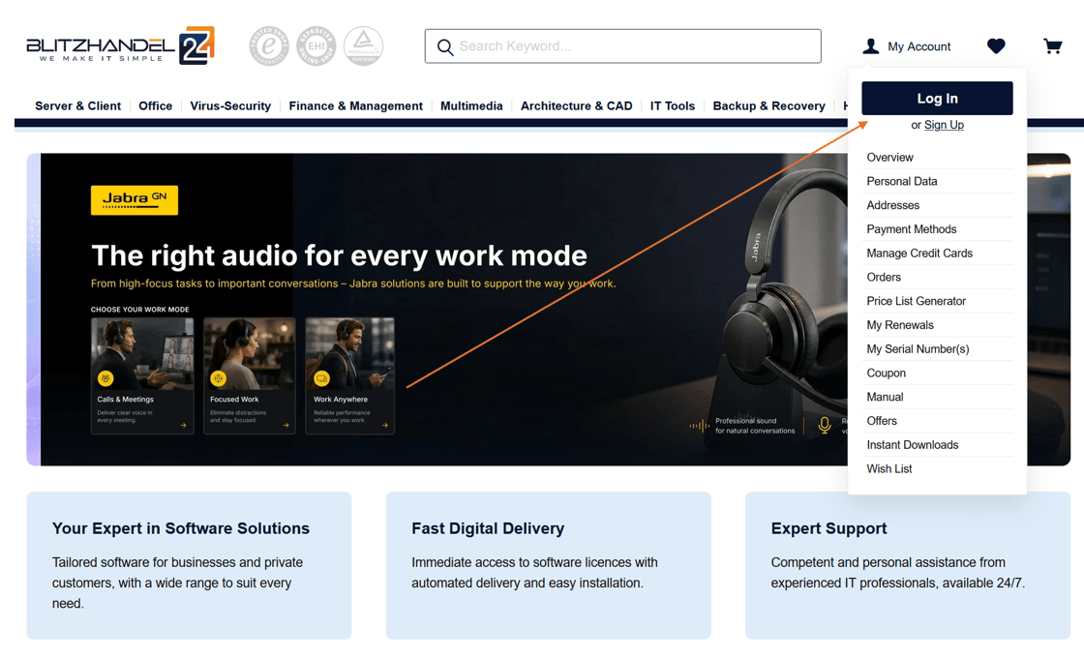Screen dimensions: 1084x659
Task: Select Price List Generator entry
Action: point(937,301)
